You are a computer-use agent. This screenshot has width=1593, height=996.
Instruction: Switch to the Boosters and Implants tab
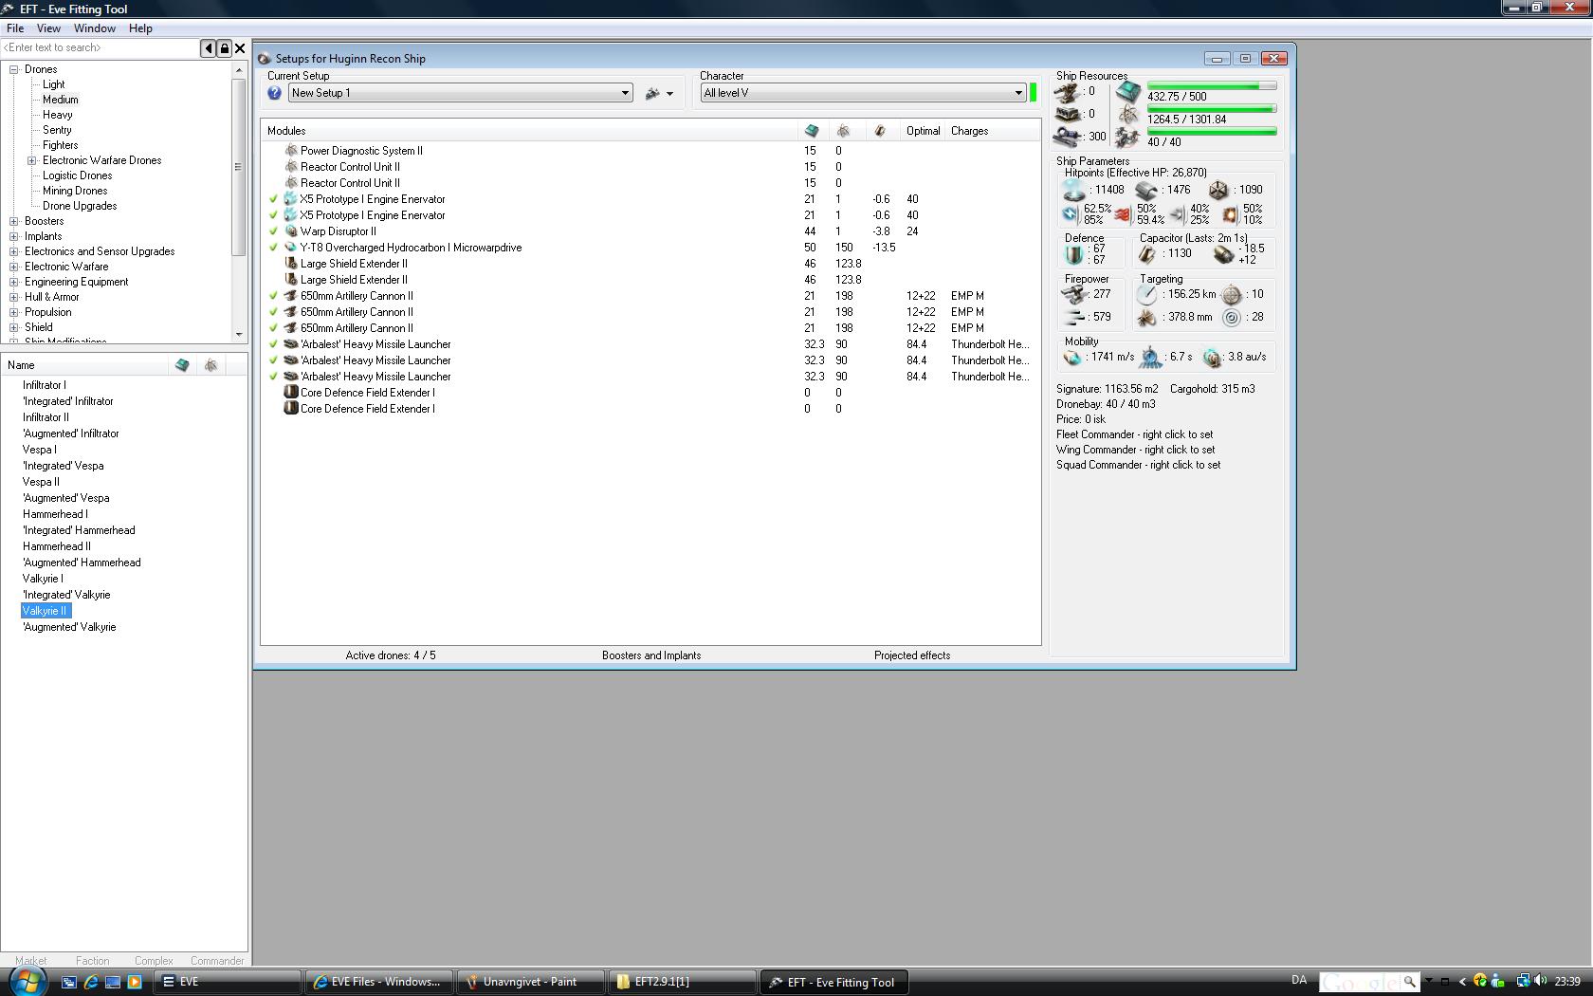coord(651,655)
